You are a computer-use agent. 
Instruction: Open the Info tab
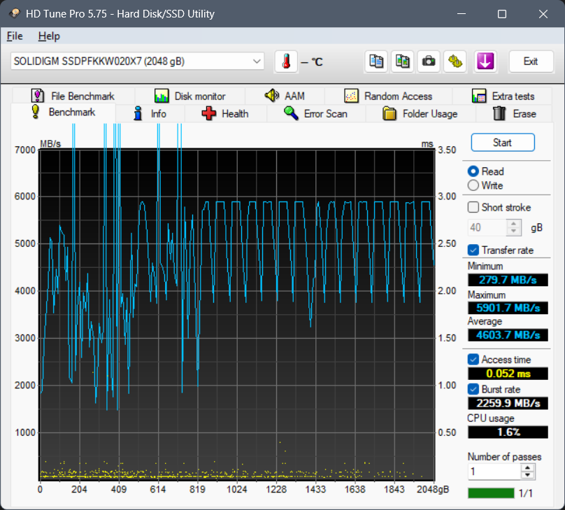coord(150,114)
